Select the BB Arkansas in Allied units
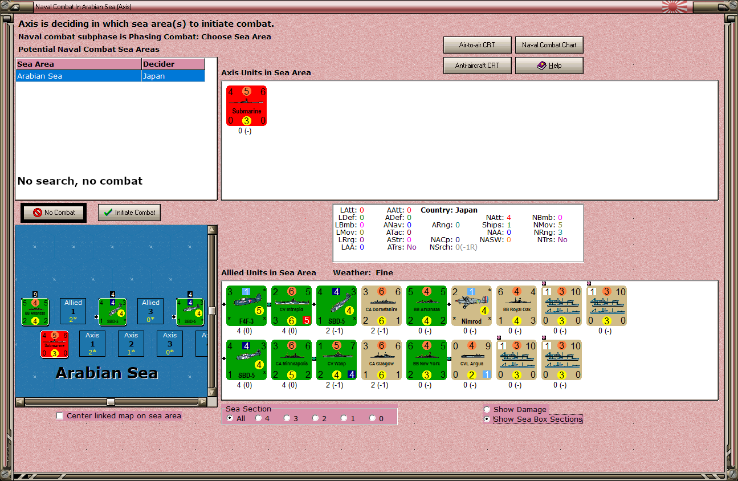The image size is (738, 481). tap(427, 306)
